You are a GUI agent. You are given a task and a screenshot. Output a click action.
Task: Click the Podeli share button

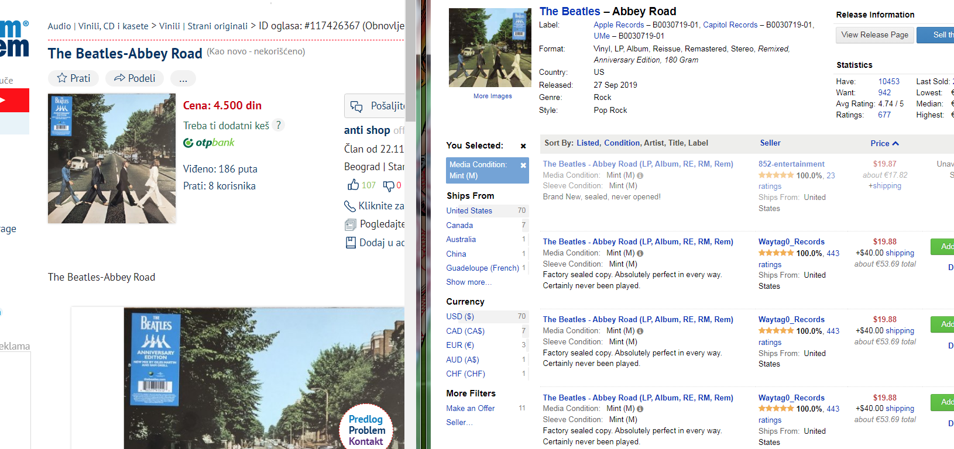tap(135, 78)
